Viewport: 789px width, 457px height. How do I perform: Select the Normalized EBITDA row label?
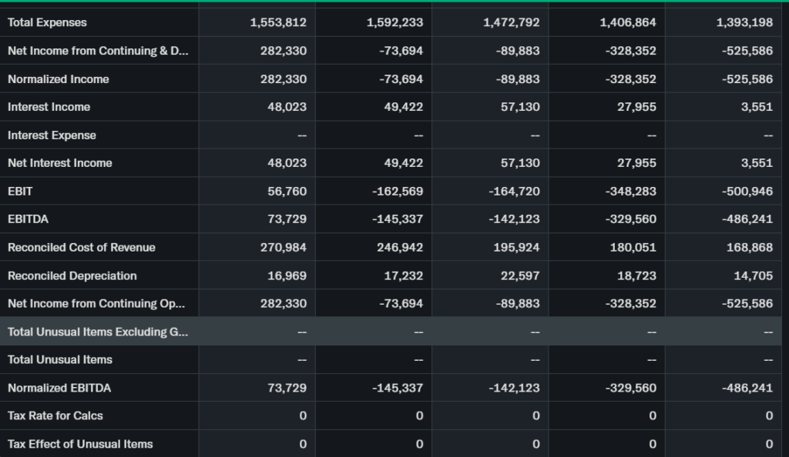[x=59, y=389]
